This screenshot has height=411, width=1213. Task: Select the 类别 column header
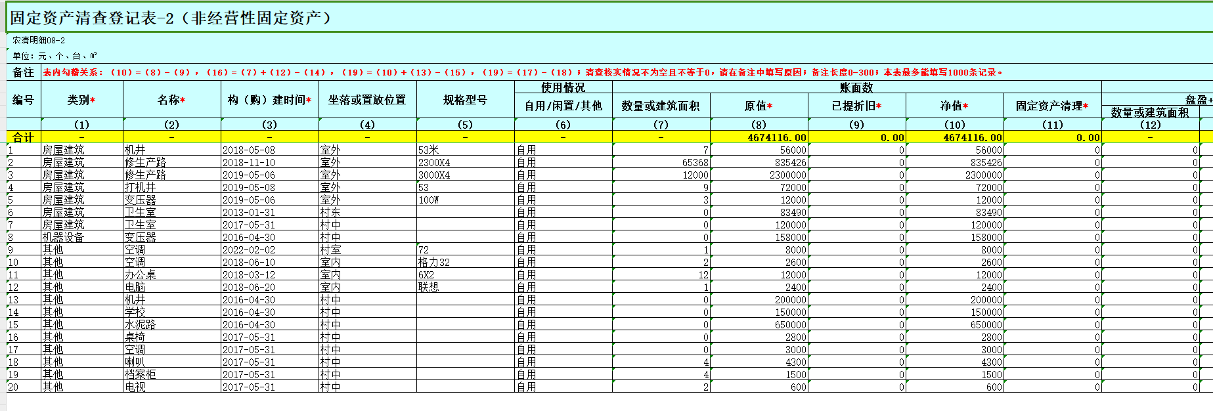pos(82,100)
